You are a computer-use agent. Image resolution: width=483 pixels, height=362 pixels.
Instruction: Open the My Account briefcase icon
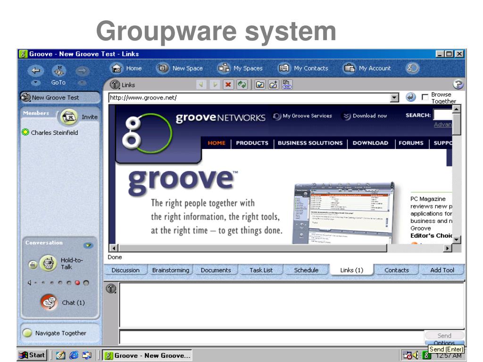point(350,68)
